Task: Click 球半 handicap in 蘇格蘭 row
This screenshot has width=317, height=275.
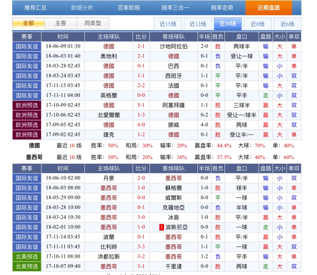Action: [x=242, y=188]
